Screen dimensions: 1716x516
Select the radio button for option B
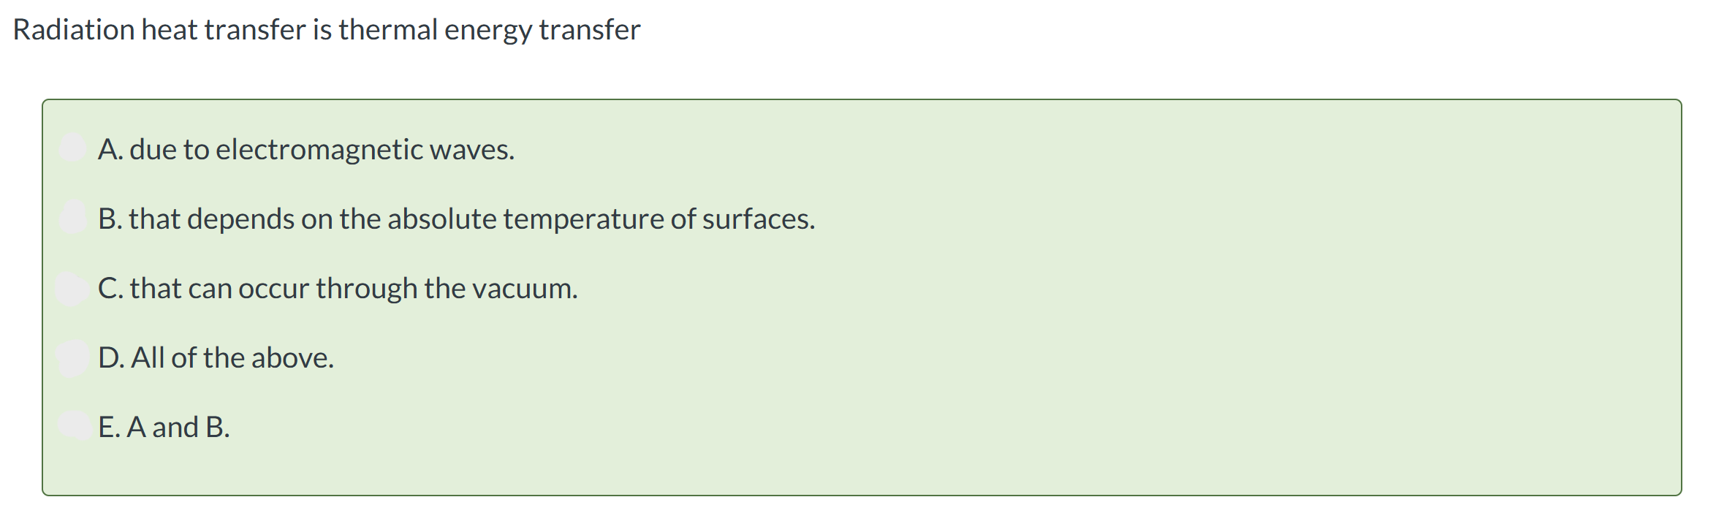click(72, 218)
